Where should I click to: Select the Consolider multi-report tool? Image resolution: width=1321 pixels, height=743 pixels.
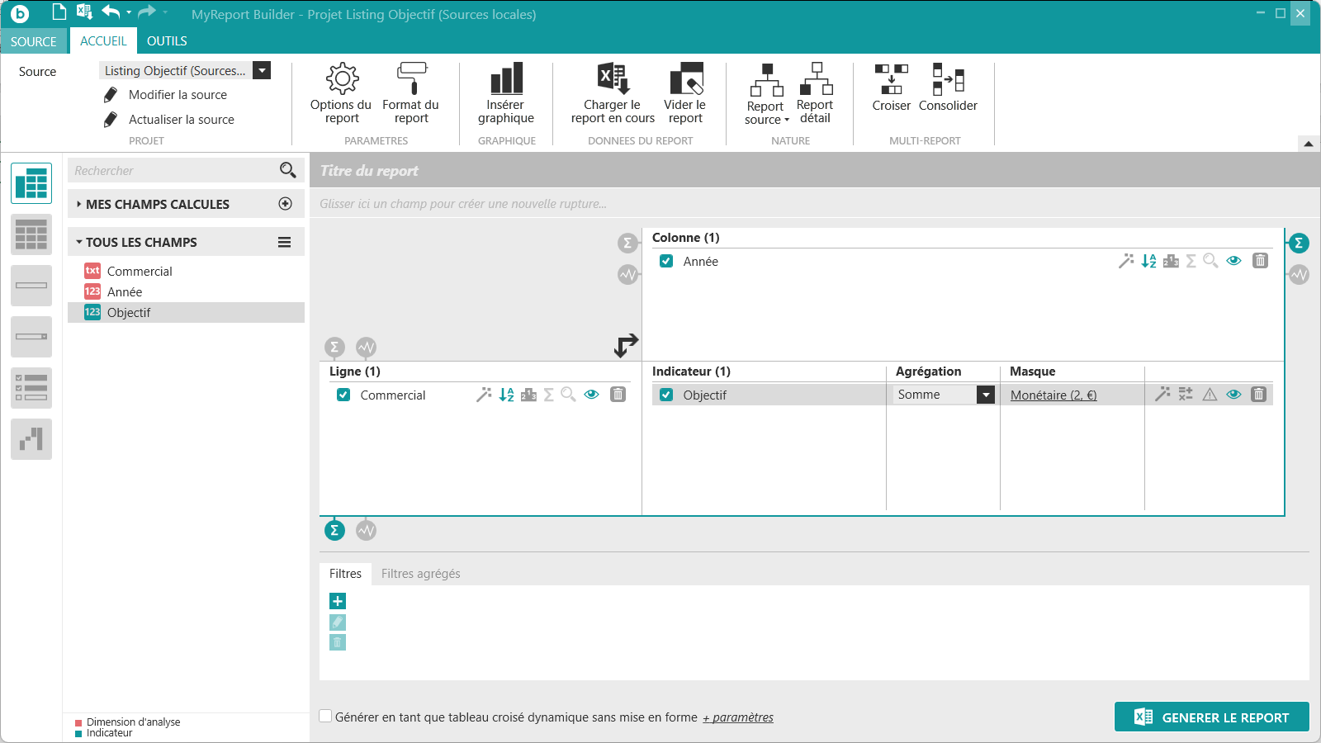(948, 87)
